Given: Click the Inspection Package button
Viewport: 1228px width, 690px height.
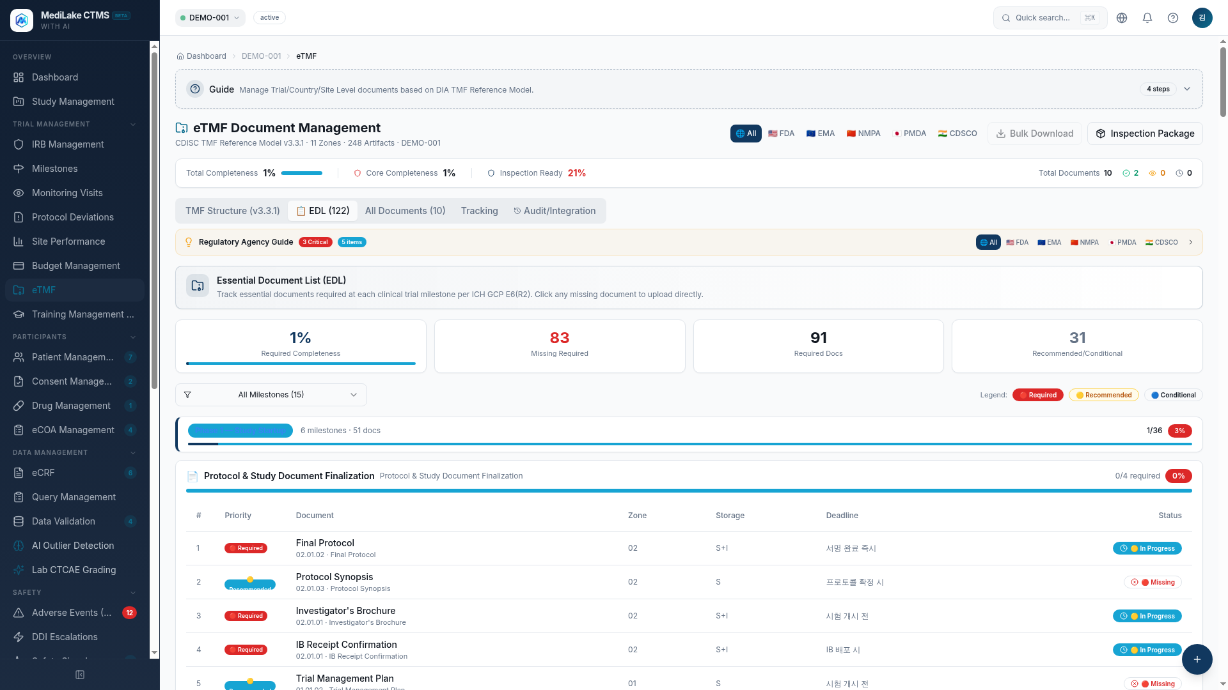Looking at the screenshot, I should coord(1145,134).
